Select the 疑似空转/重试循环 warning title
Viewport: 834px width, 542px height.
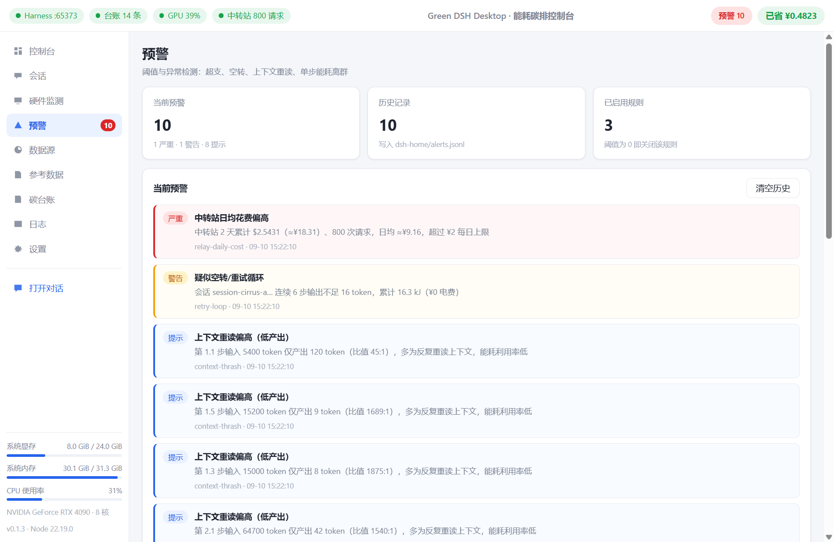pos(229,278)
